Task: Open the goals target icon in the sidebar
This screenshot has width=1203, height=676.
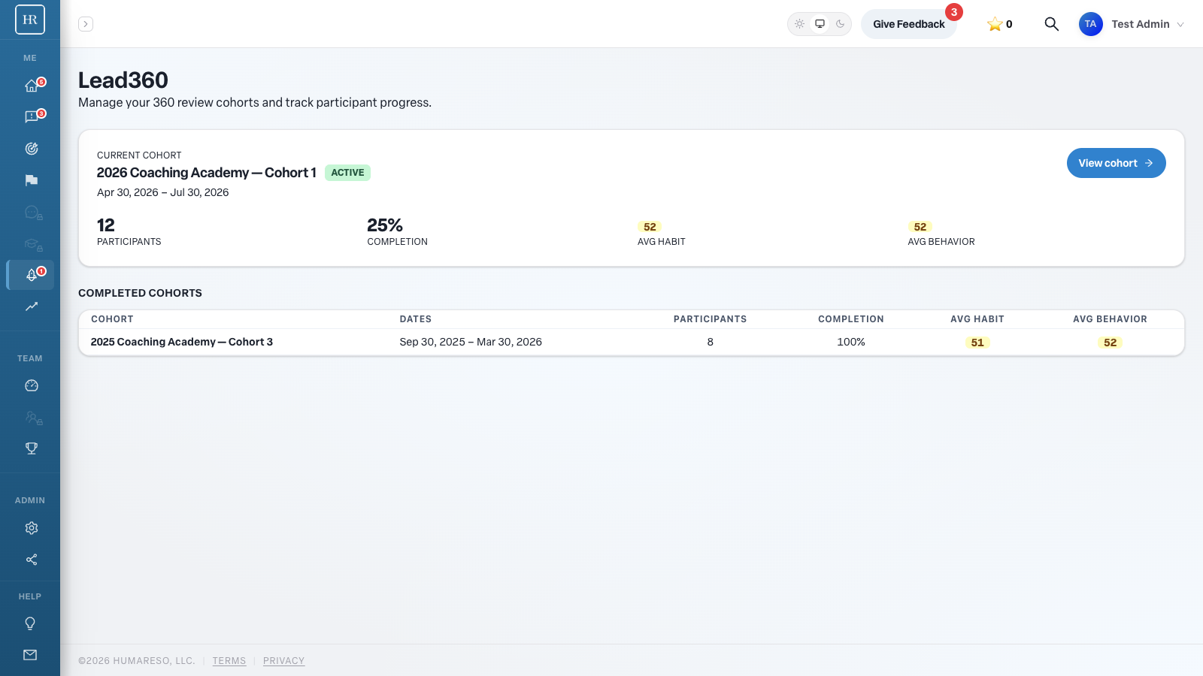Action: click(x=31, y=149)
